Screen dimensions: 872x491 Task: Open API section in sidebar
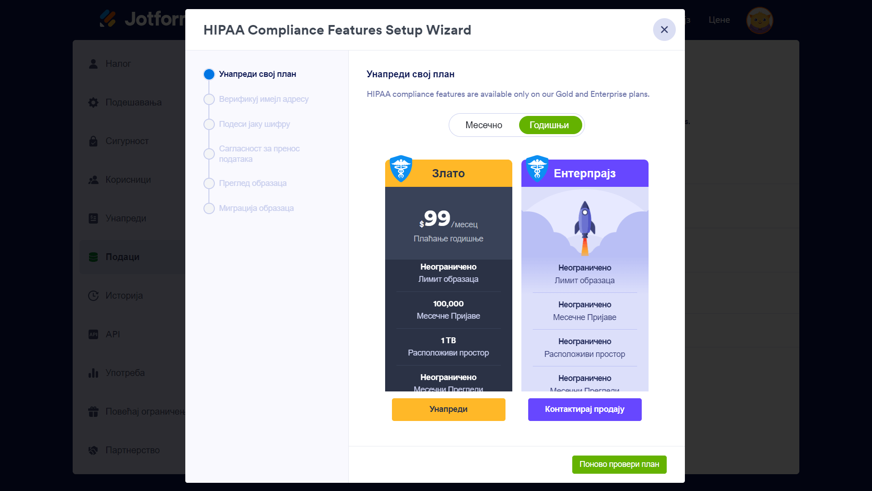tap(113, 334)
